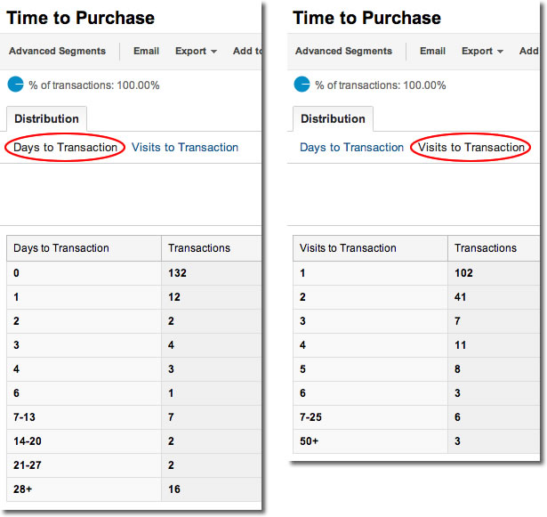Click the Days to Transaction column header
Viewport: 547px width, 517px height.
(61, 248)
